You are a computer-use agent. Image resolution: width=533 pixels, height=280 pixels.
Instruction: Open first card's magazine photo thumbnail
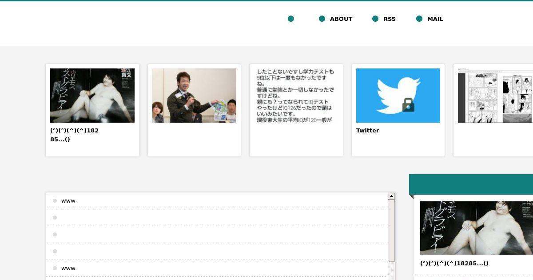pyautogui.click(x=92, y=96)
